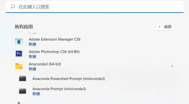Launch Adobe Photoshop CS6 (64 Bit)
Image resolution: width=189 pixels, height=104 pixels.
94,54
